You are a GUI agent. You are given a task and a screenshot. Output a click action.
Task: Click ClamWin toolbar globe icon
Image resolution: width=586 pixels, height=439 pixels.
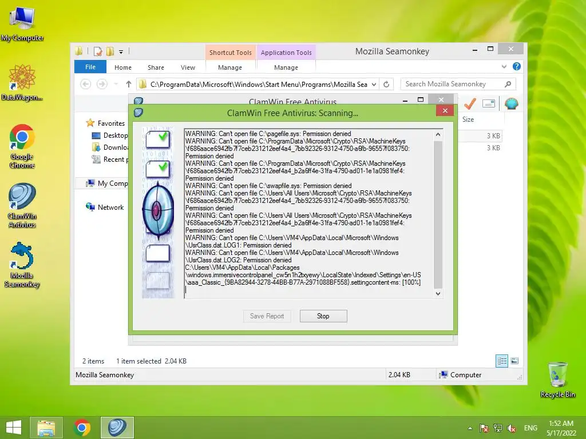pos(511,104)
